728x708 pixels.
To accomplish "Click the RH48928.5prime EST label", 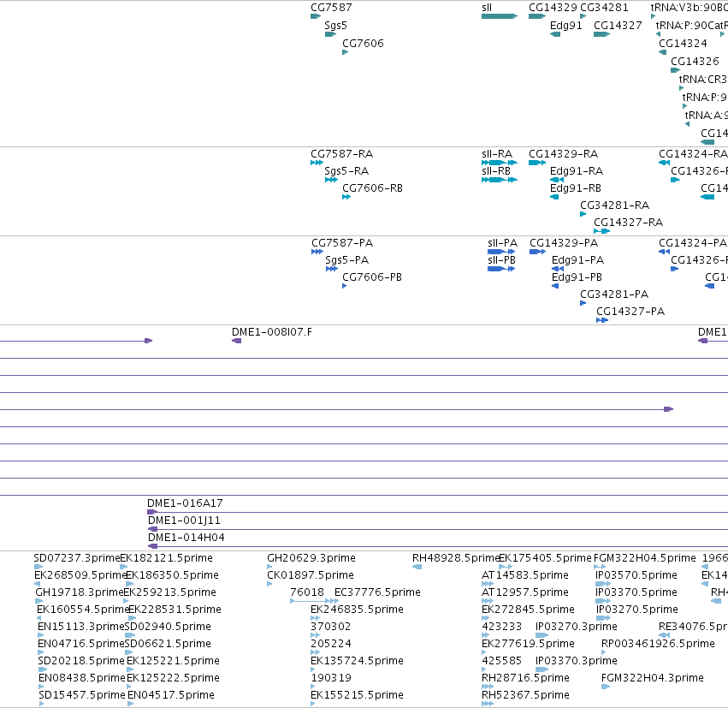I will coord(455,558).
